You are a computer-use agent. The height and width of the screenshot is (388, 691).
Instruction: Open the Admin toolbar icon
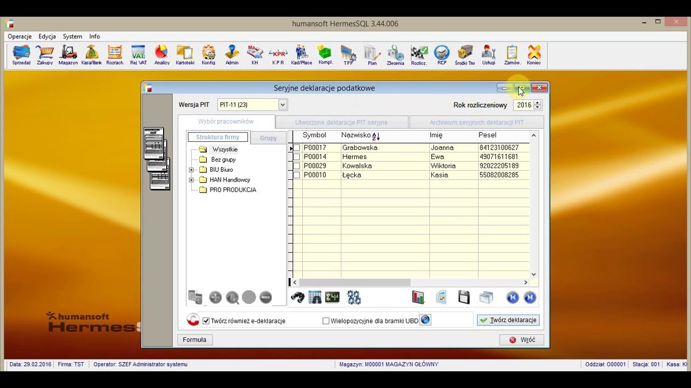[x=232, y=56]
